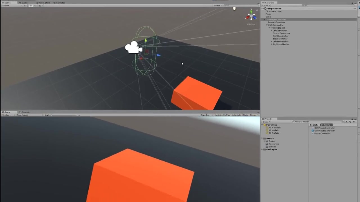Expand the Oculus folder in Assets
The image size is (360, 202).
click(264, 141)
